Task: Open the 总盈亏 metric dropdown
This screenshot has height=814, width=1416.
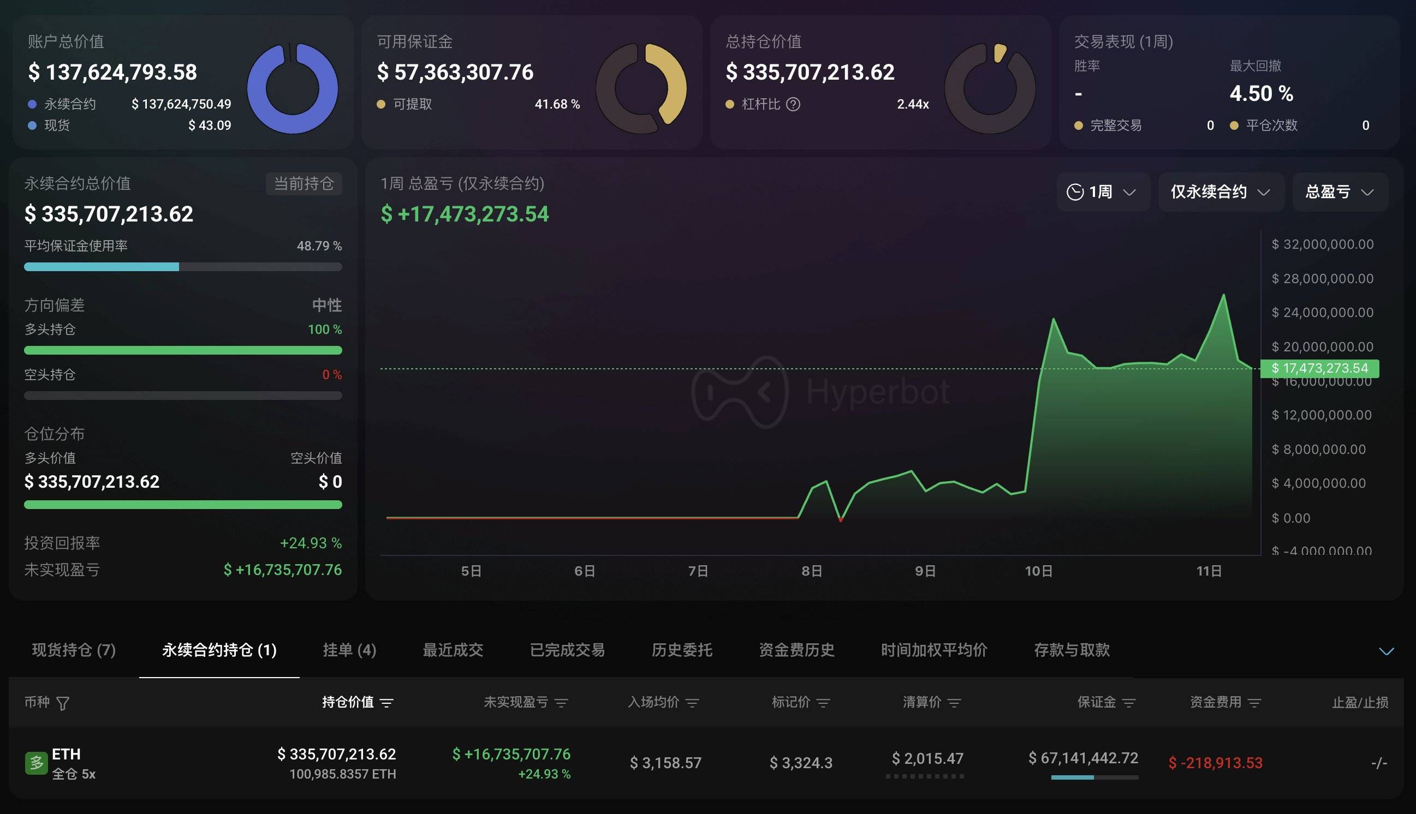Action: click(x=1340, y=193)
